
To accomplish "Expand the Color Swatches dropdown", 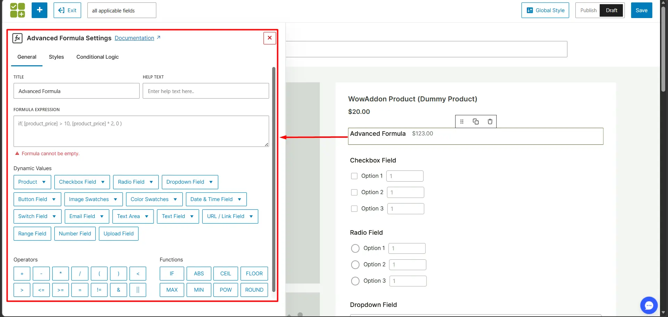I will (x=154, y=199).
